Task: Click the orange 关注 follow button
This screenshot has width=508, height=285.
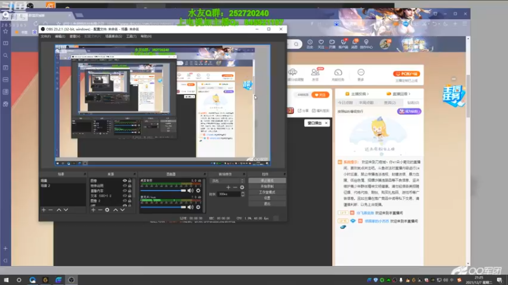Action: pos(320,94)
